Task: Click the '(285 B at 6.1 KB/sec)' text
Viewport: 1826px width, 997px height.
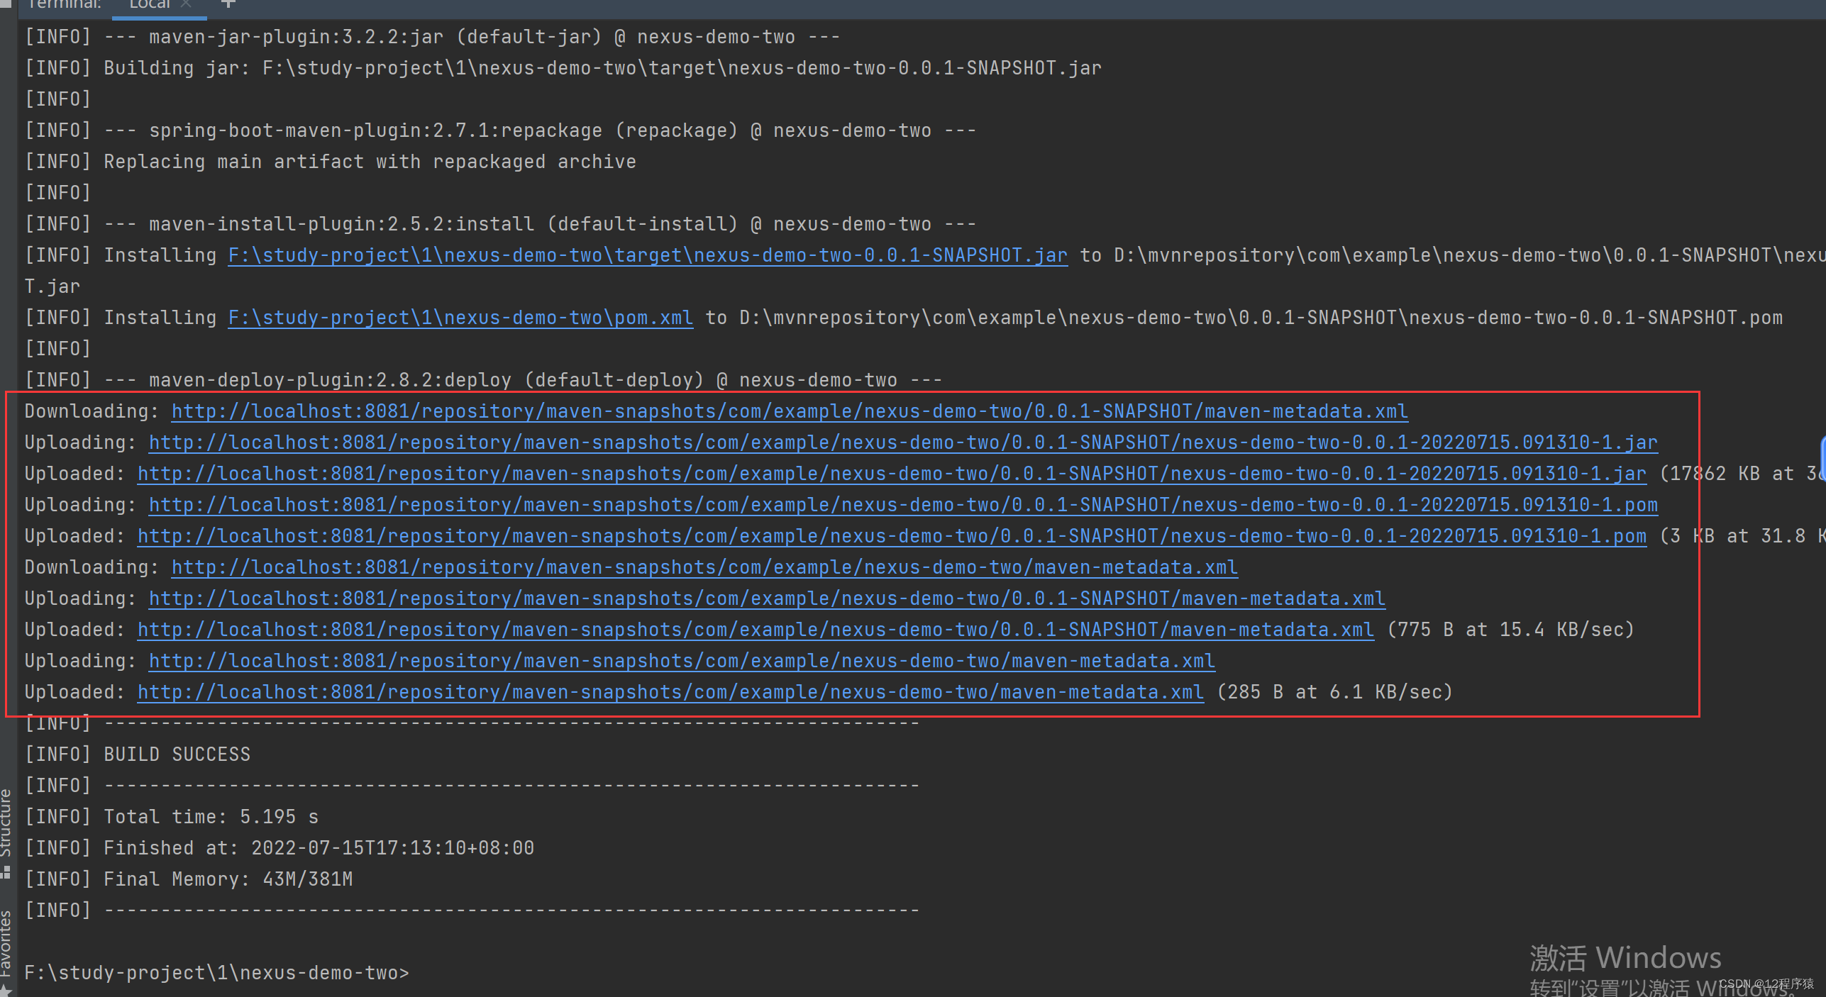Action: click(x=1334, y=692)
